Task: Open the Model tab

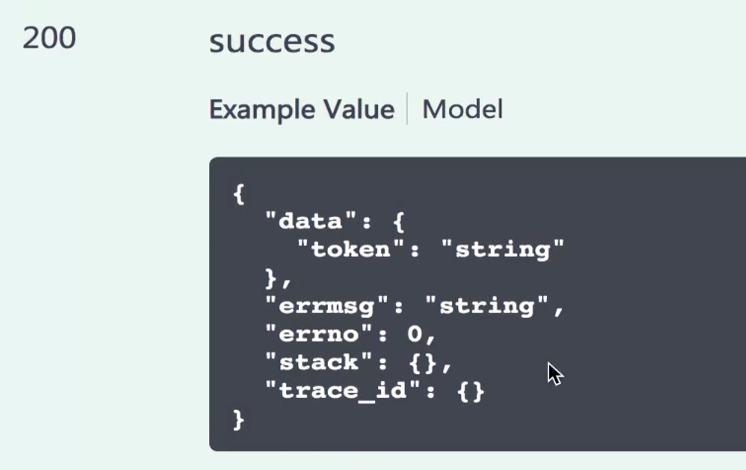Action: click(462, 109)
